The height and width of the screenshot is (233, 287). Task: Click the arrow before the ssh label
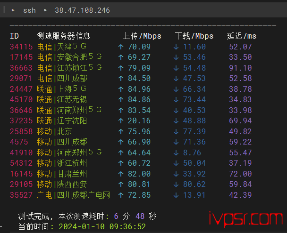13,10
